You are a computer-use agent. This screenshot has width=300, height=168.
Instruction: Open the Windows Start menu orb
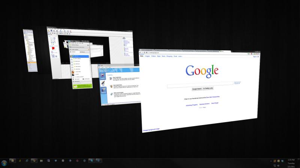click(x=4, y=163)
